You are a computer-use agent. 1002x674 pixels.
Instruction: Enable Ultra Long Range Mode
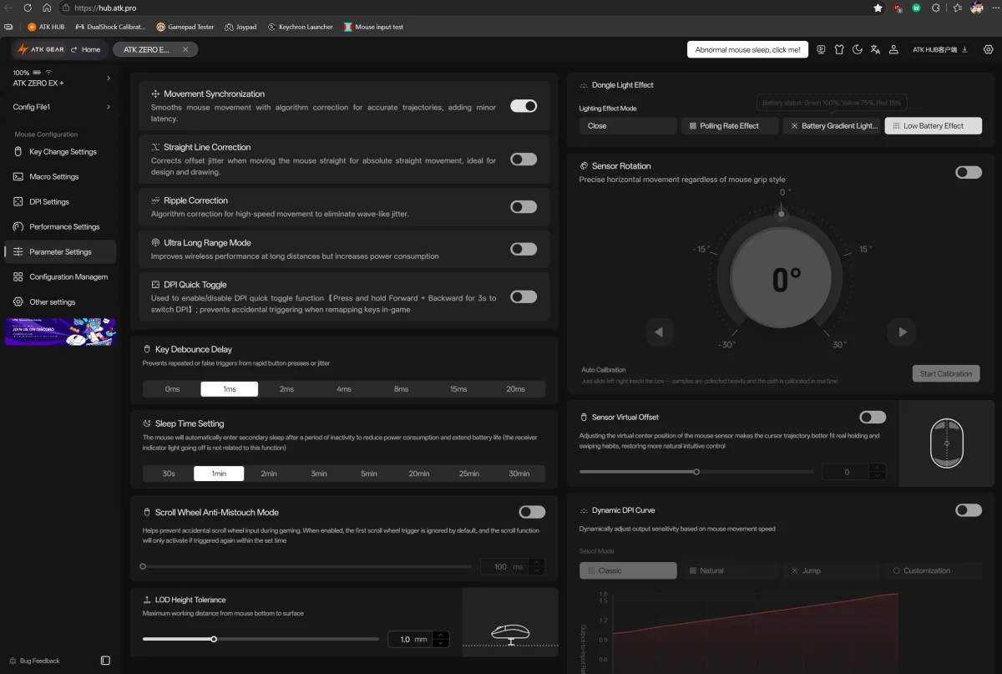pos(524,249)
